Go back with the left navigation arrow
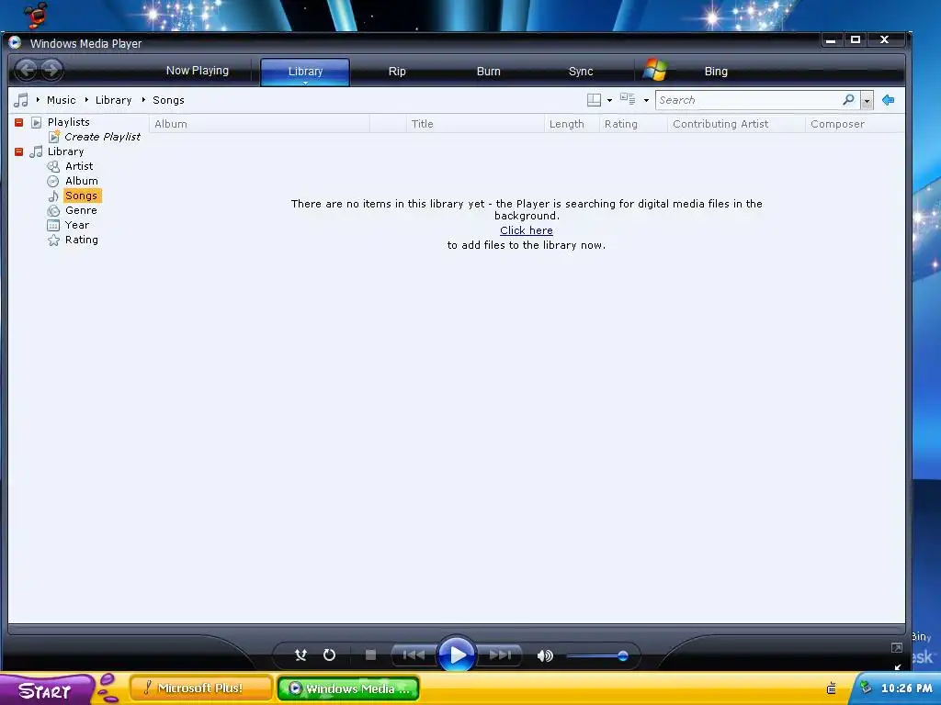941x705 pixels. click(x=27, y=70)
